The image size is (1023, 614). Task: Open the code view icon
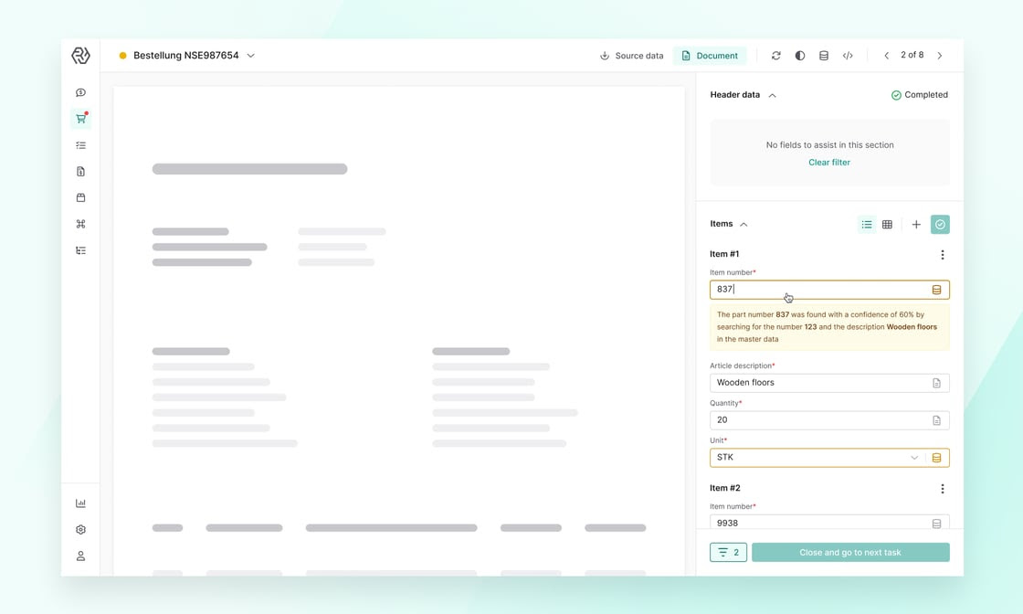(x=848, y=56)
